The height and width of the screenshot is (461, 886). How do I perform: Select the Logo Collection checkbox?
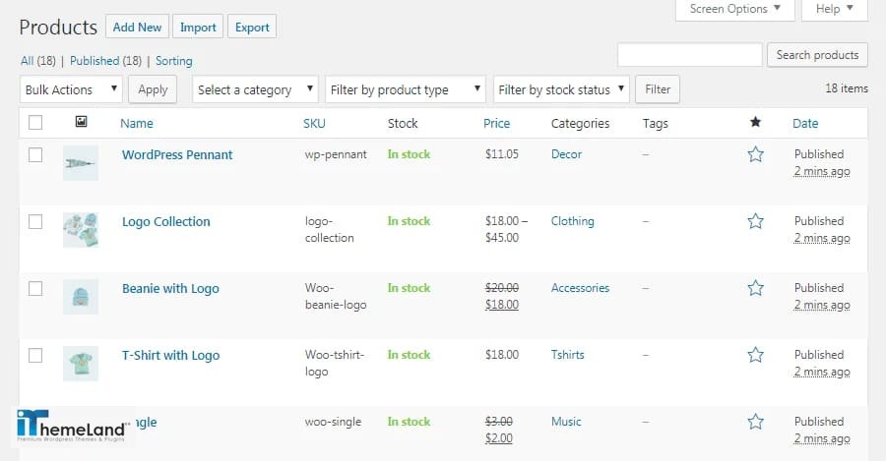pyautogui.click(x=35, y=222)
